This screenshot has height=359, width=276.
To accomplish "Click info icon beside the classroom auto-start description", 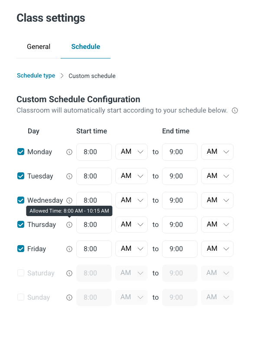I will tap(235, 110).
